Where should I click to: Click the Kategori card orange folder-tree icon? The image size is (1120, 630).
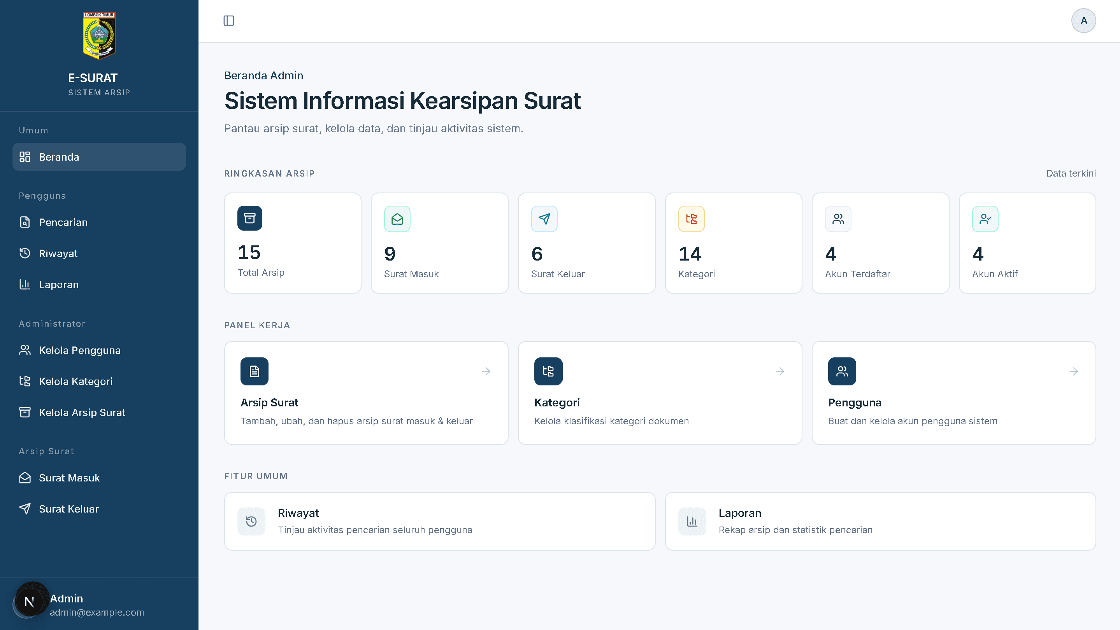pyautogui.click(x=691, y=219)
